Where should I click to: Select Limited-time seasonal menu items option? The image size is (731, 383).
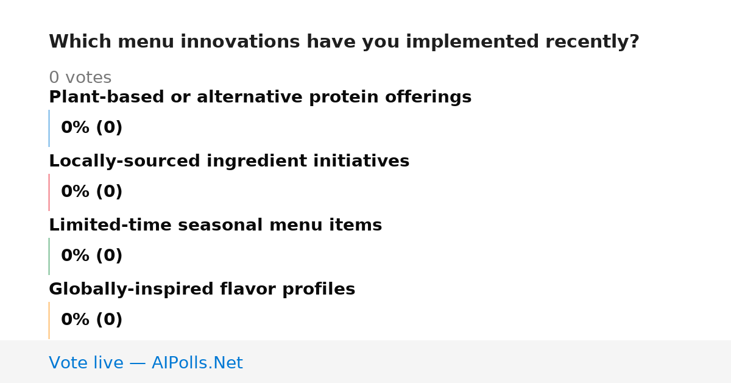tap(216, 226)
